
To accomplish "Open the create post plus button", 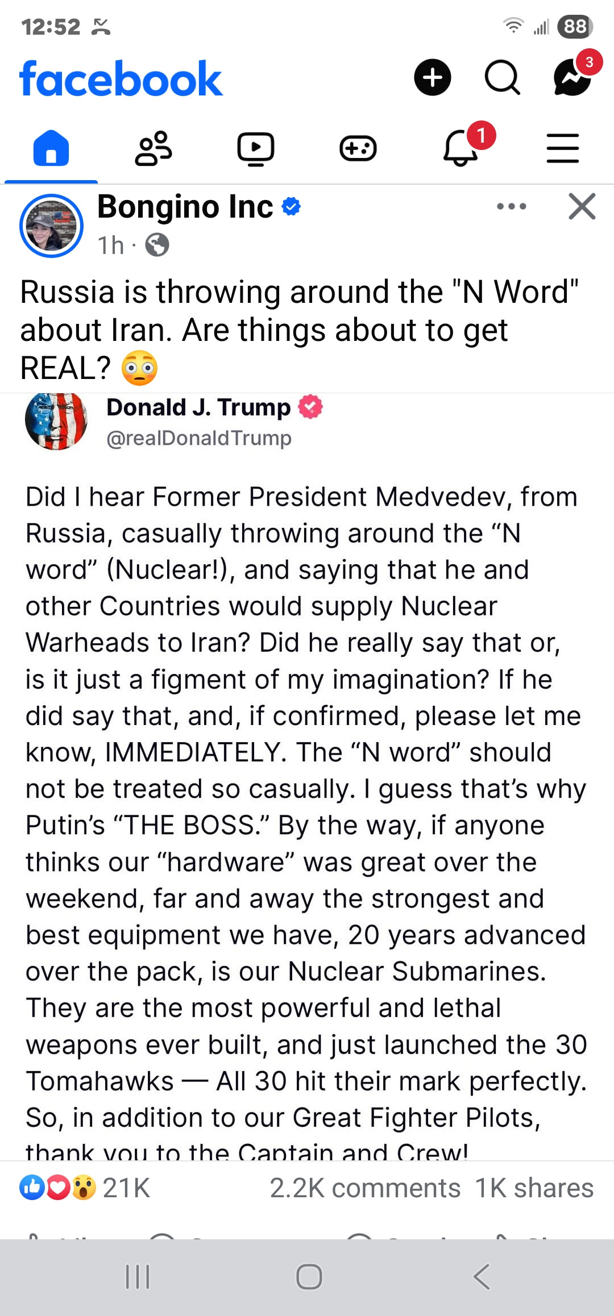I will [x=432, y=77].
